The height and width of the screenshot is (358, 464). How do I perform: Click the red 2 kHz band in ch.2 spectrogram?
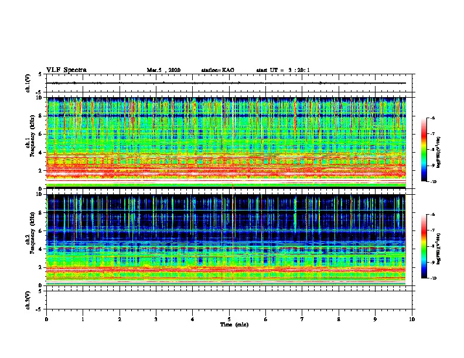[x=226, y=270]
